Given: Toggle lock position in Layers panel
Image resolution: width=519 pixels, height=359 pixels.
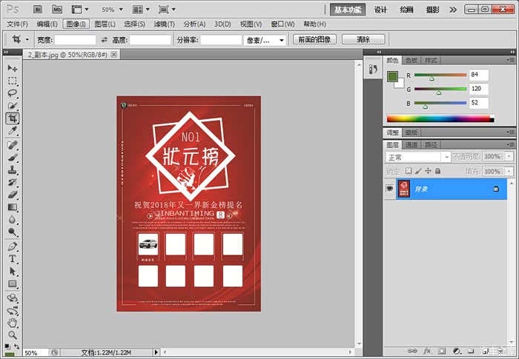Looking at the screenshot, I should pyautogui.click(x=428, y=170).
